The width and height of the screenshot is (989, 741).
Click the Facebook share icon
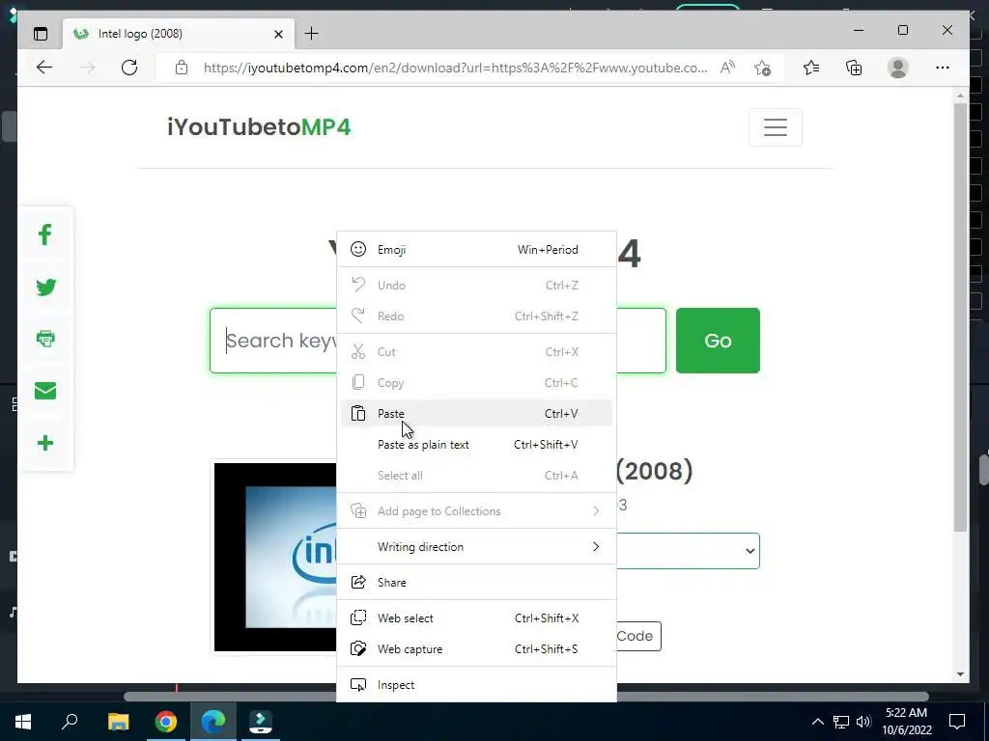pos(44,235)
